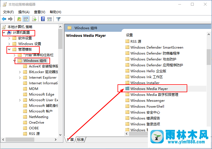Screen dimensions: 212x149
Task: Click the 本地计算机 策略 root icon
Action: [x=4, y=27]
